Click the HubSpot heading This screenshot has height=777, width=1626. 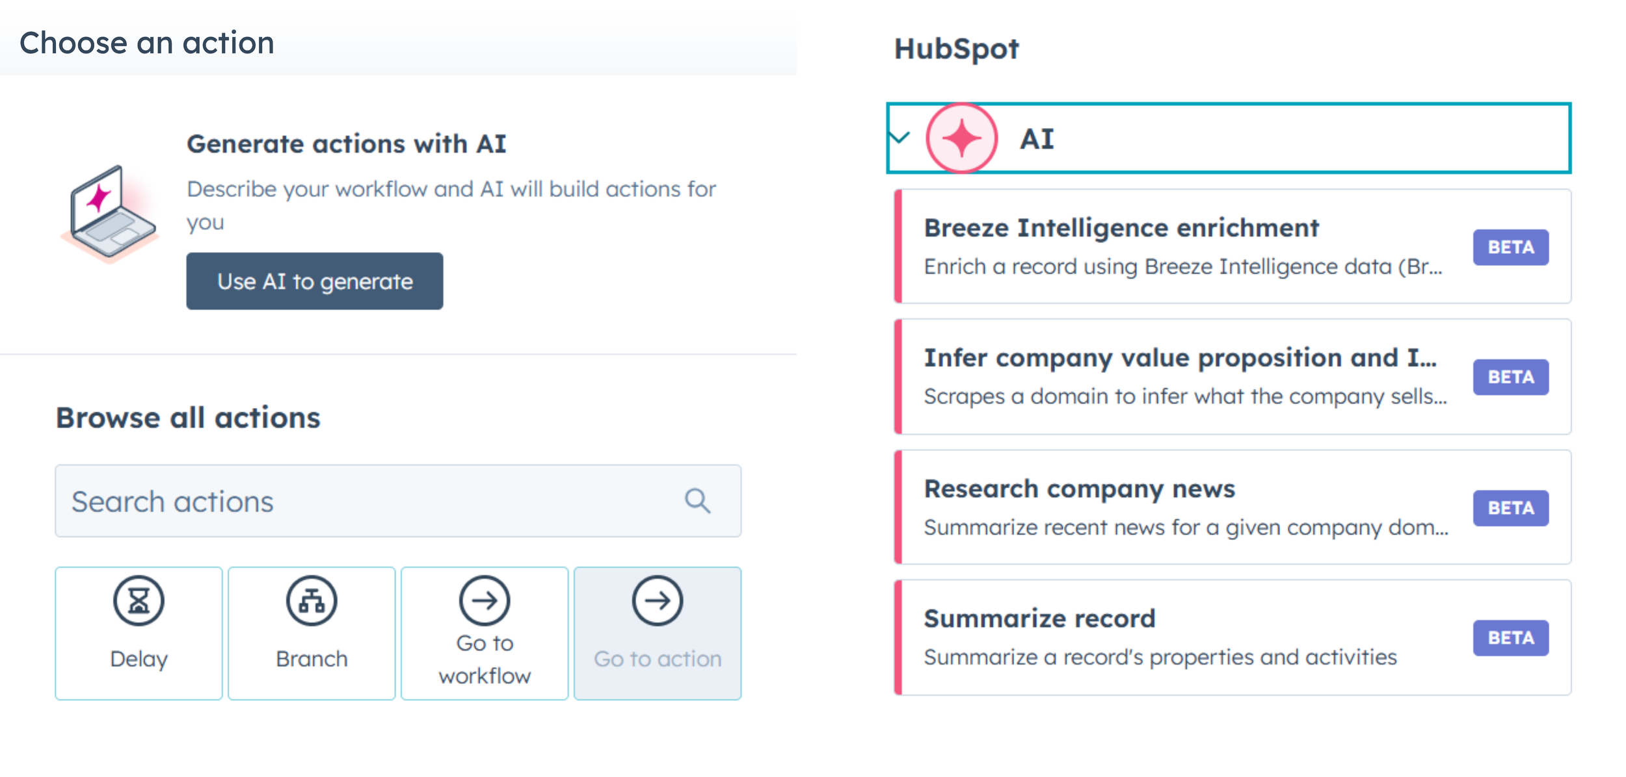pos(956,49)
